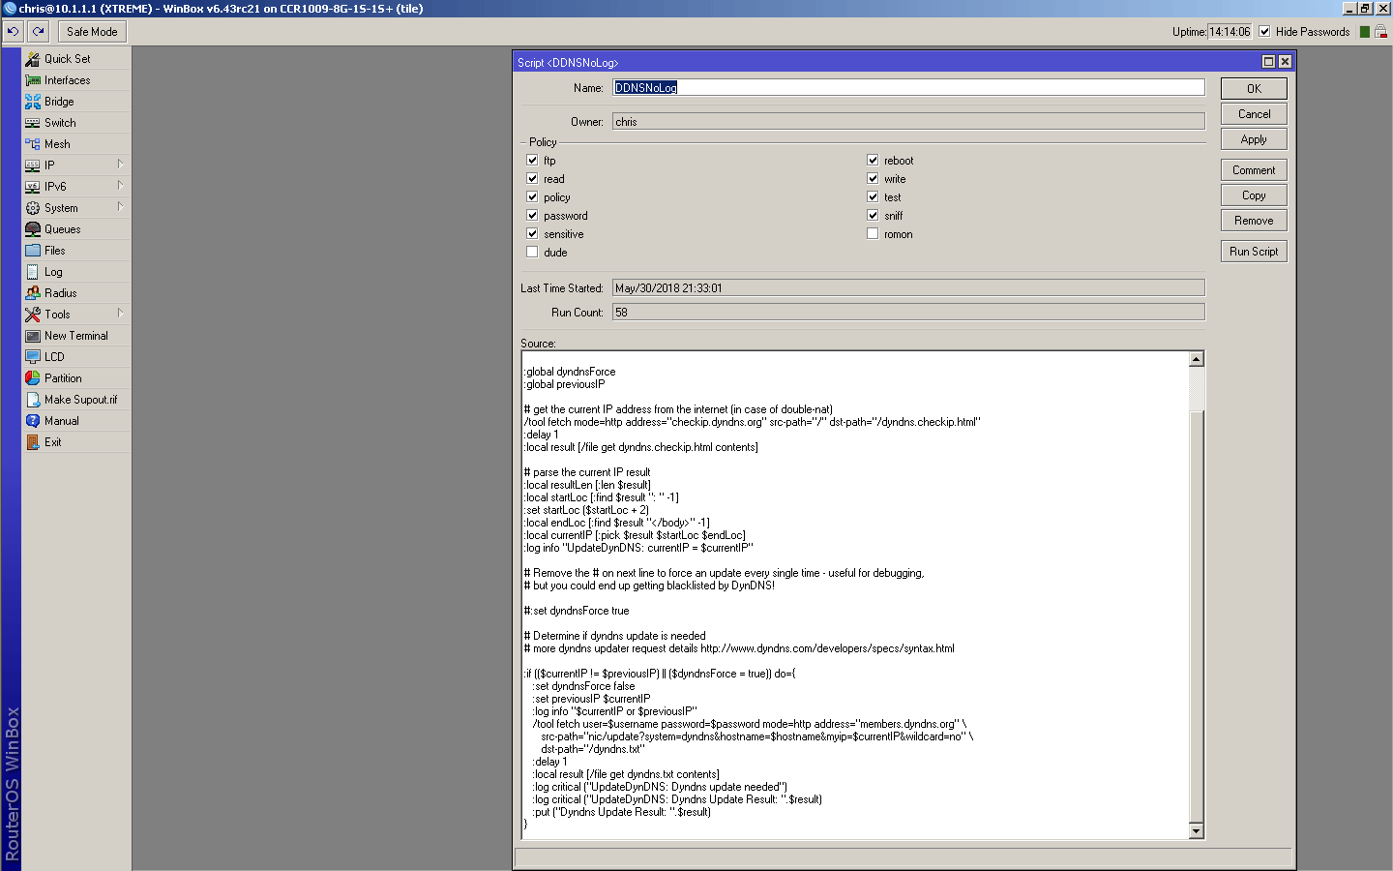Click the Source scrollbar up arrow
This screenshot has width=1393, height=871.
point(1197,359)
